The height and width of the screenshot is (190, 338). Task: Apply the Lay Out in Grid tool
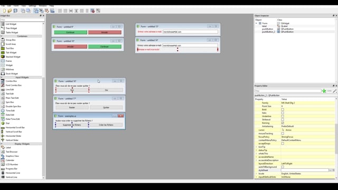pos(82,11)
